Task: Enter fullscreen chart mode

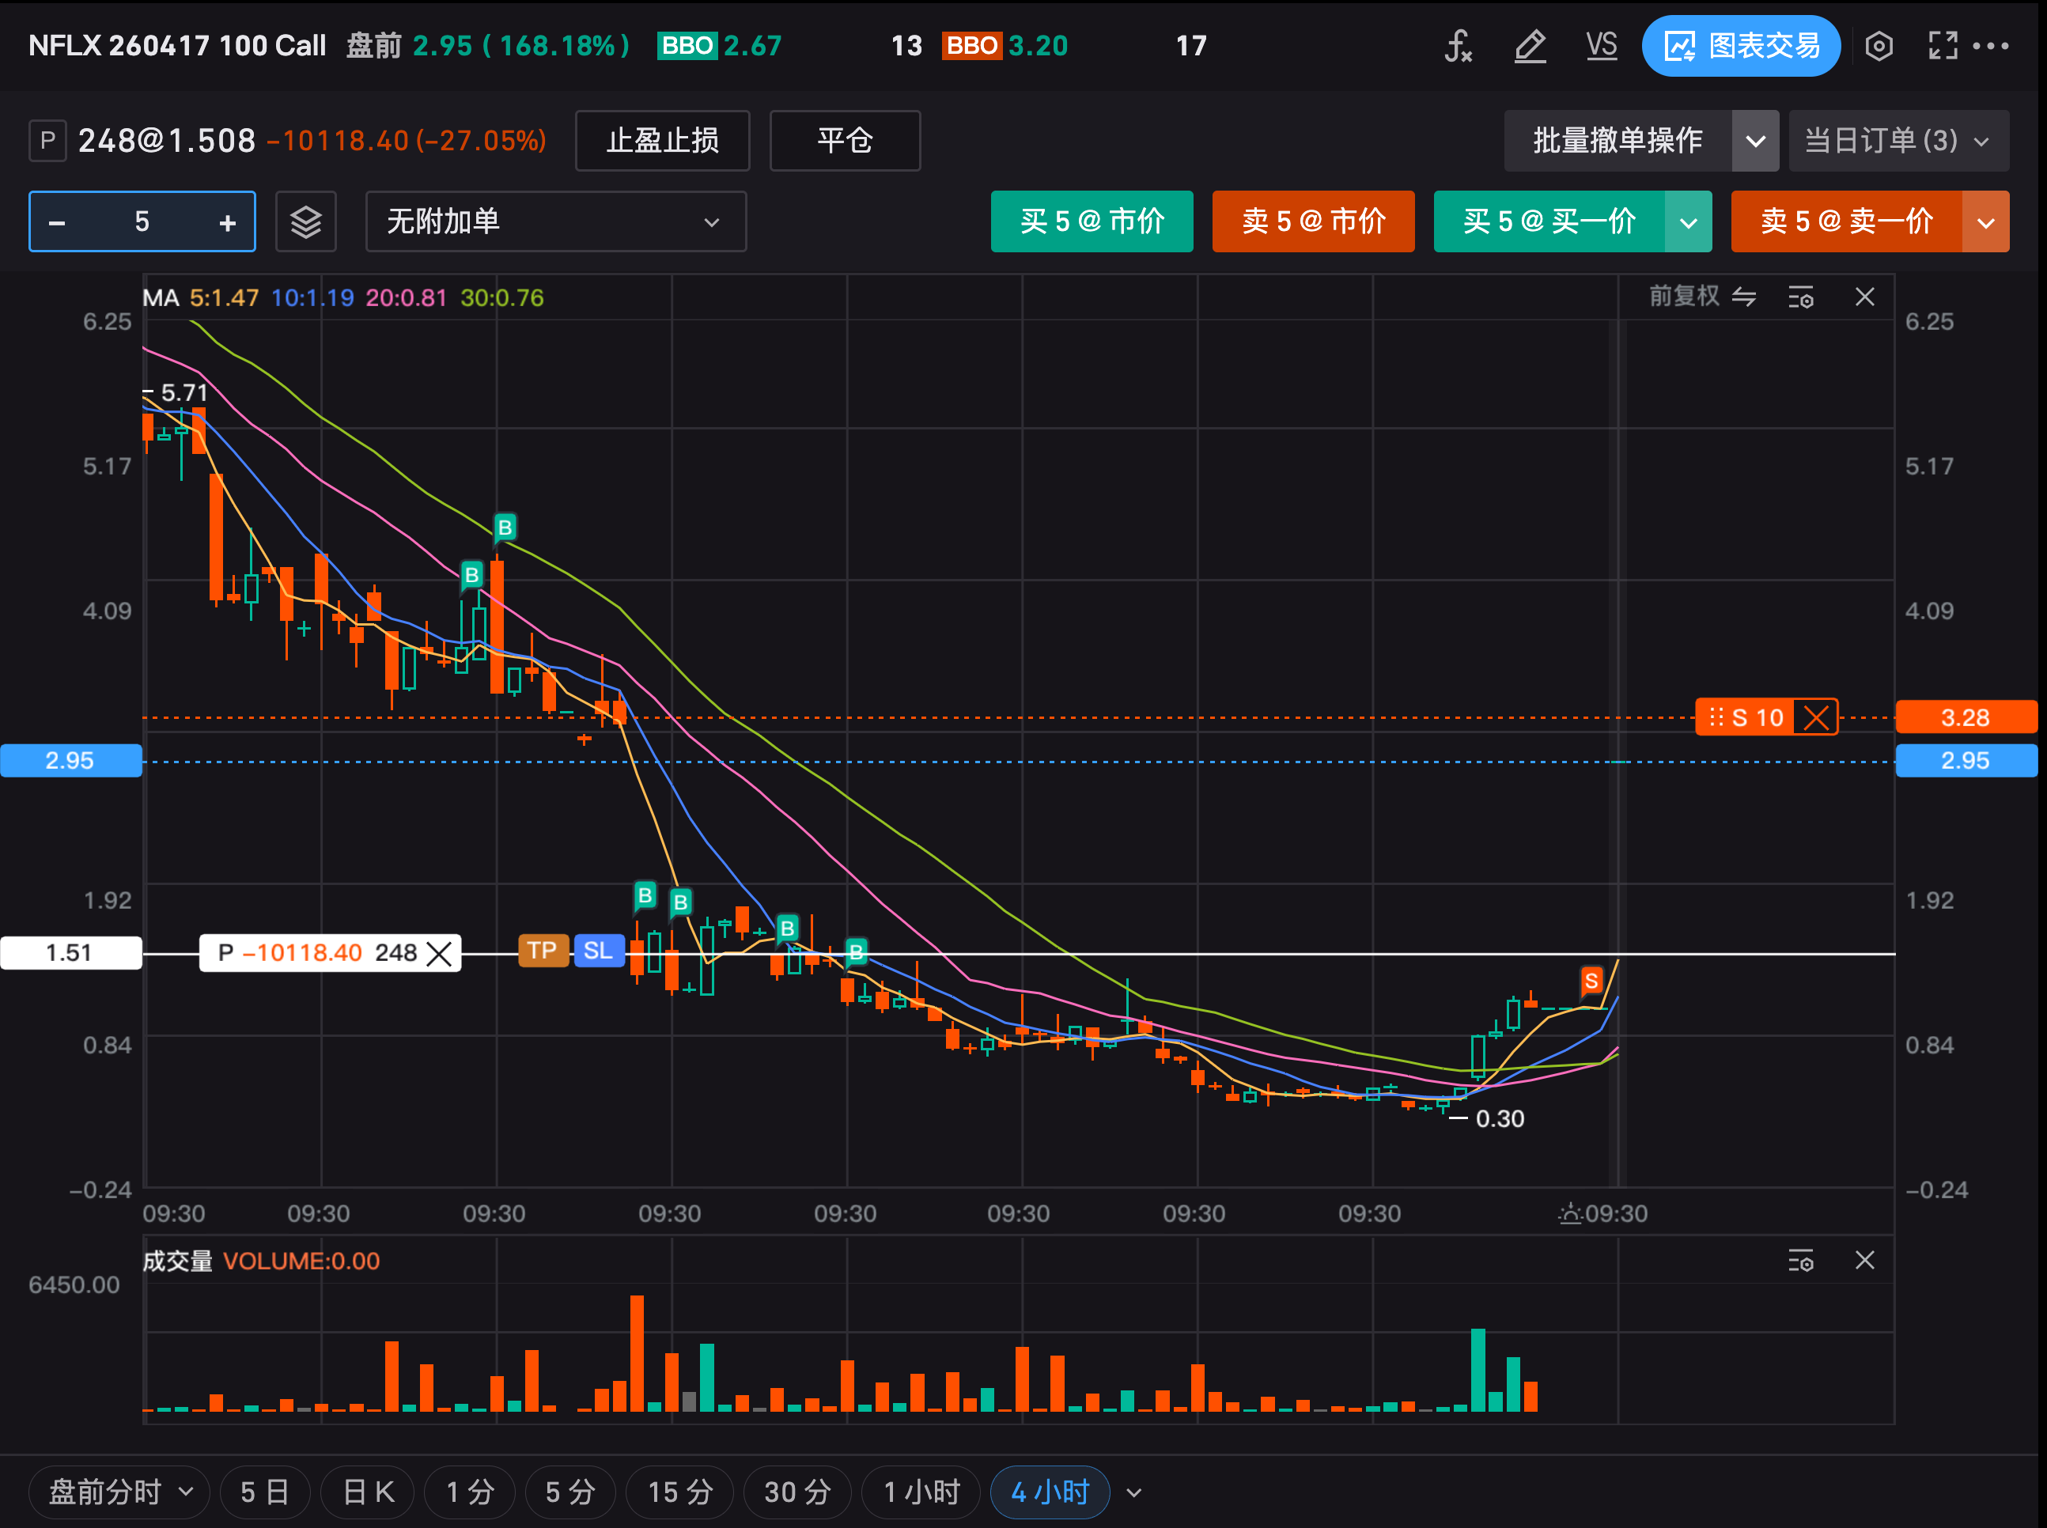Action: (x=1943, y=45)
